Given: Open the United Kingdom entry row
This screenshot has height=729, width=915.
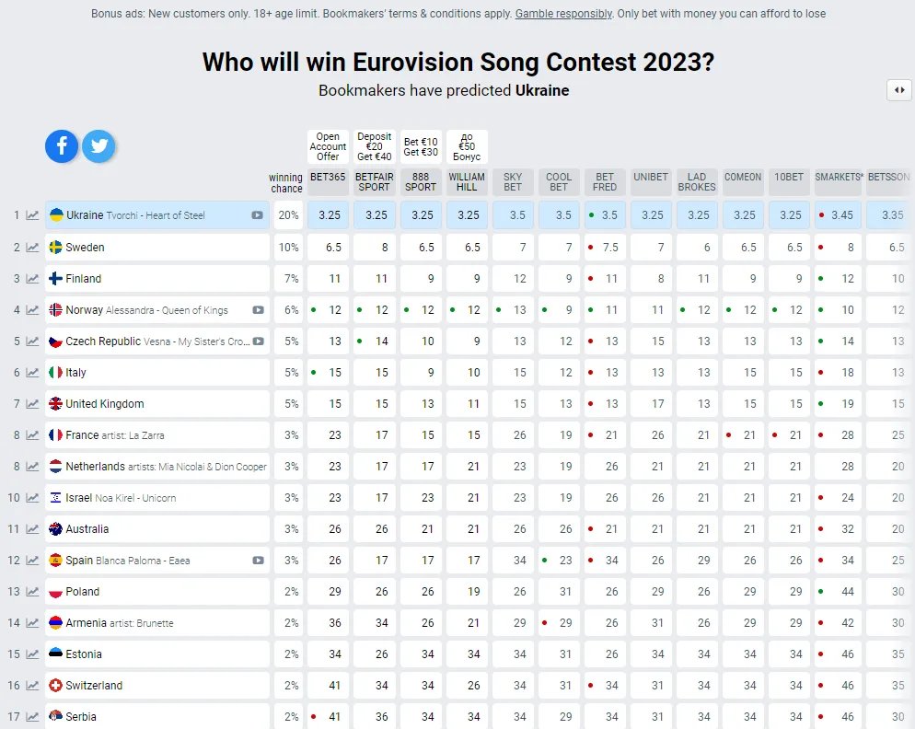Looking at the screenshot, I should 156,404.
